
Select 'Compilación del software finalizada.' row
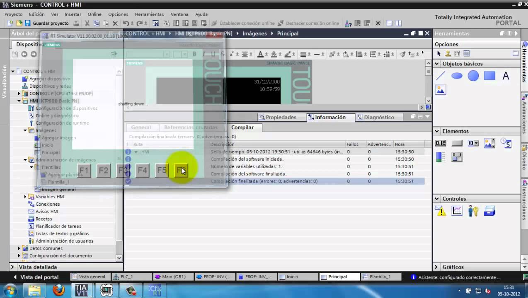pyautogui.click(x=275, y=174)
